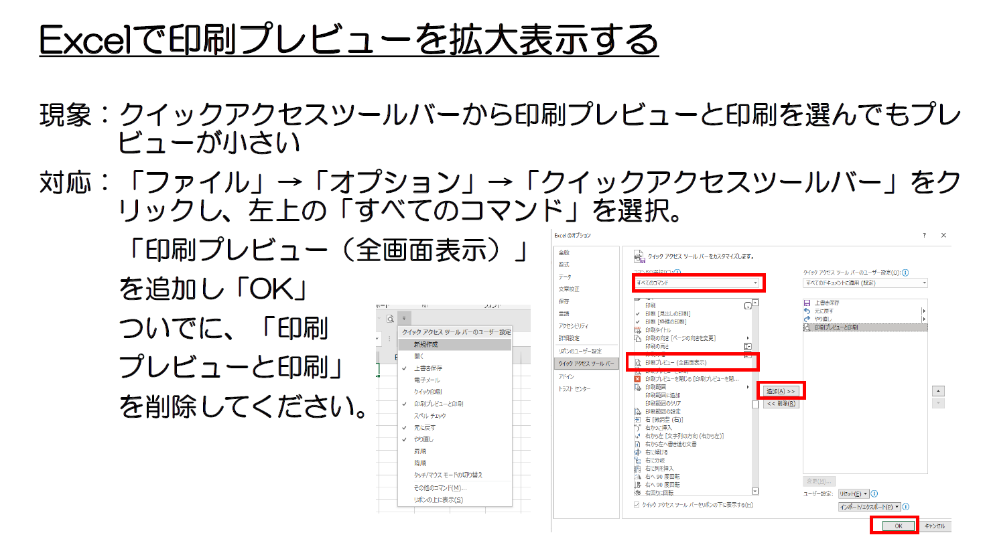Image resolution: width=985 pixels, height=539 pixels.
Task: Click the 右に列を挿入 icon
Action: point(637,468)
